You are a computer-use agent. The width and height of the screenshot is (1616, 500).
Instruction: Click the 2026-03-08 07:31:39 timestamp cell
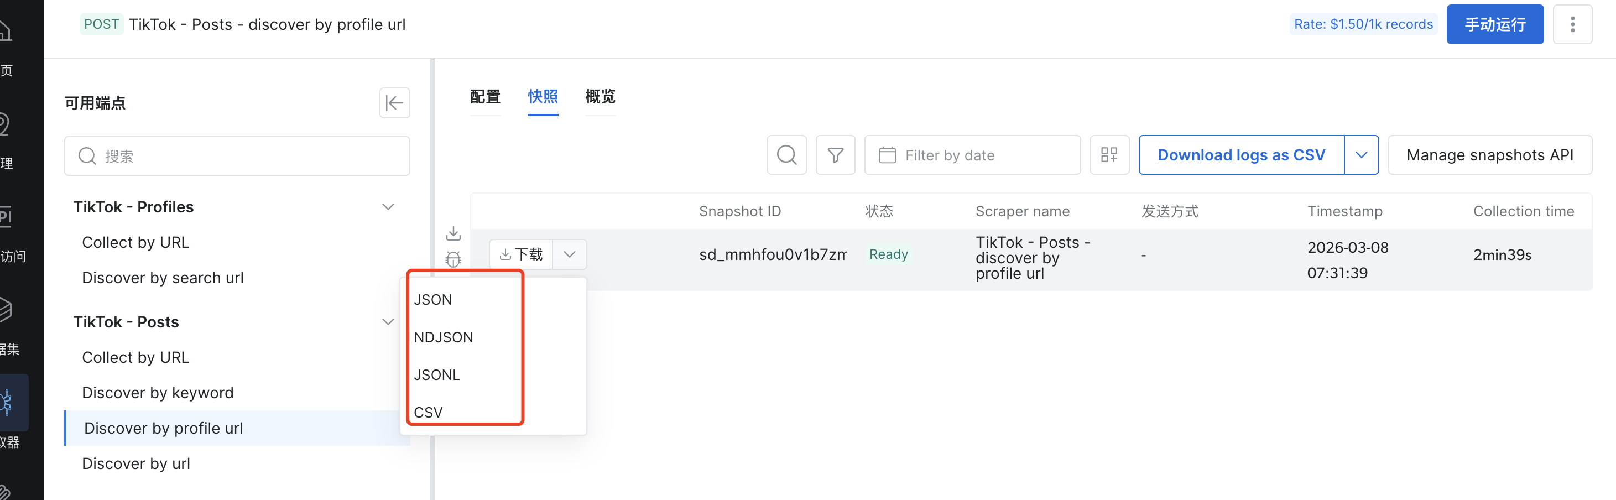tap(1348, 261)
